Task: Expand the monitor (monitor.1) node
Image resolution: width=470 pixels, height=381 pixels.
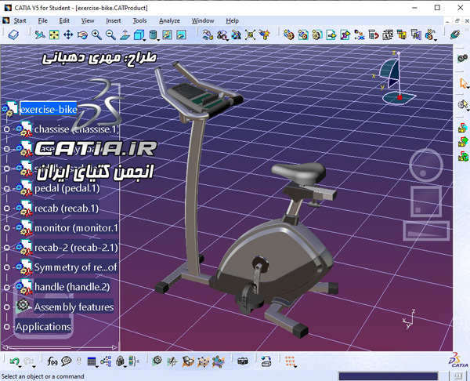Action: pyautogui.click(x=6, y=228)
